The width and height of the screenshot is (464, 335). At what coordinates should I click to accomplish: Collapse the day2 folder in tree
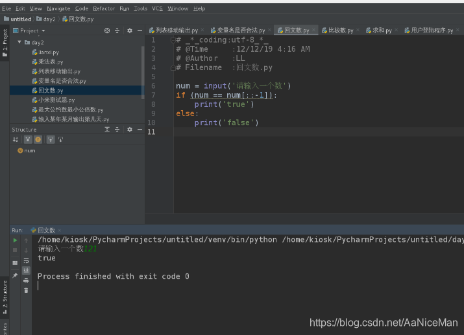[x=19, y=42]
